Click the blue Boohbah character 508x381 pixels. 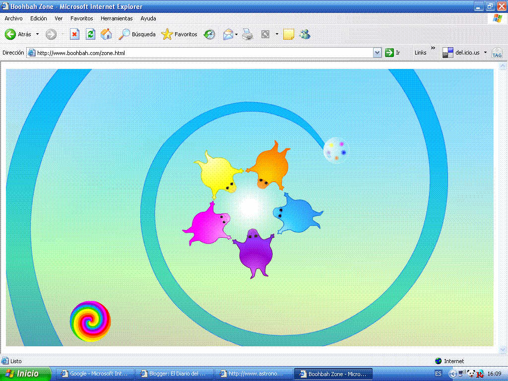(298, 214)
